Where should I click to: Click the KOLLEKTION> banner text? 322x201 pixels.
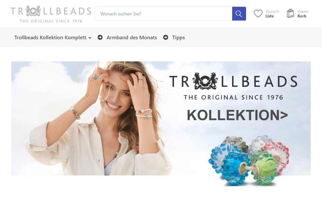coord(237,115)
